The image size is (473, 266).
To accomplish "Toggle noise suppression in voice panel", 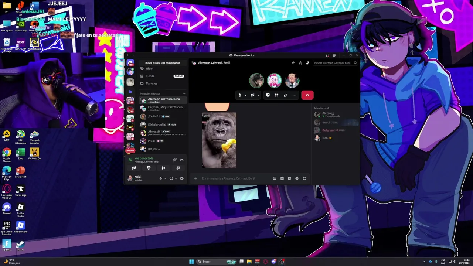I will point(175,160).
